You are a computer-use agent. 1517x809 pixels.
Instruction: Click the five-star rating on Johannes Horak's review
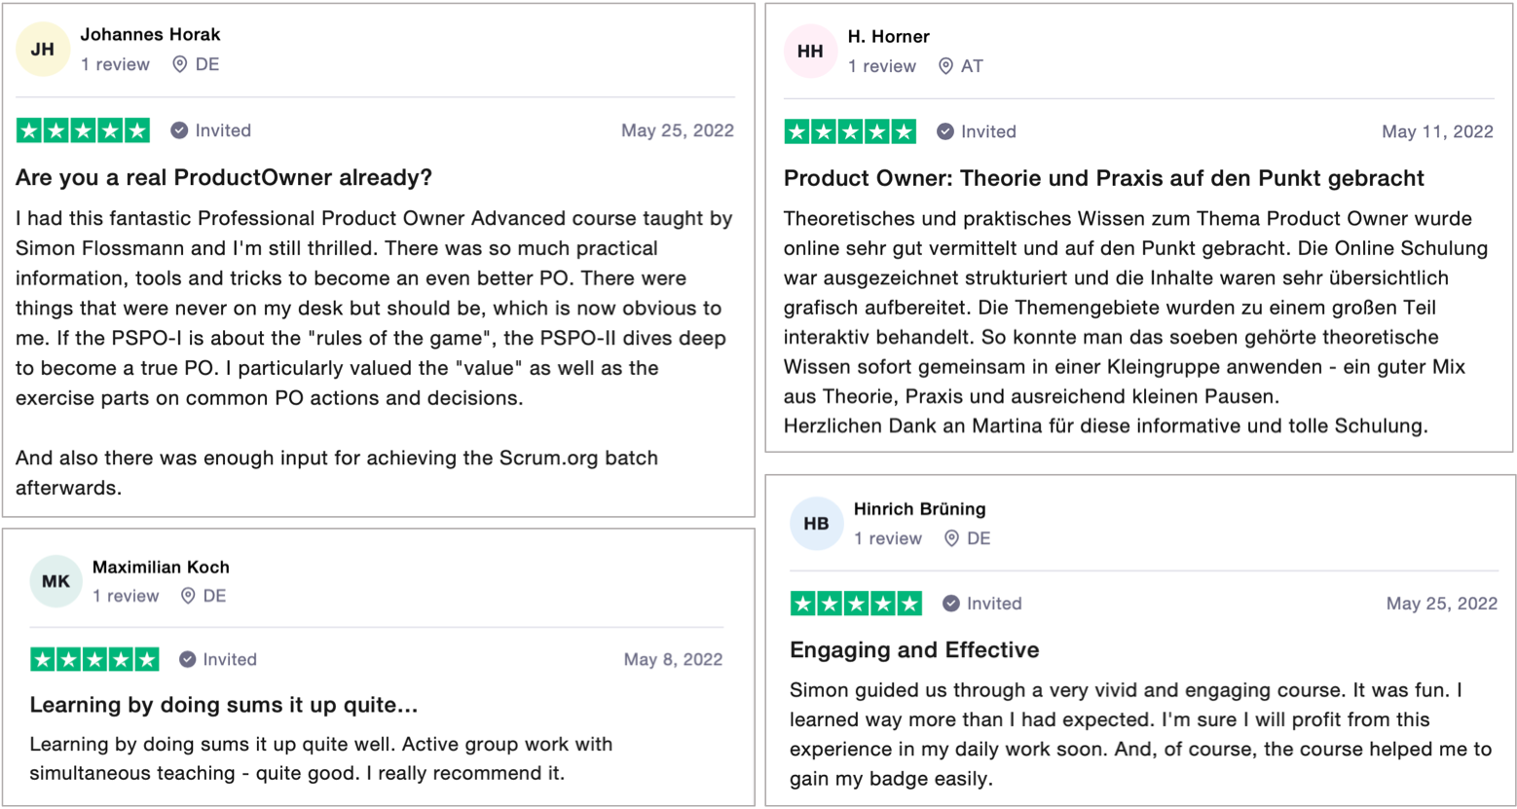pos(83,130)
